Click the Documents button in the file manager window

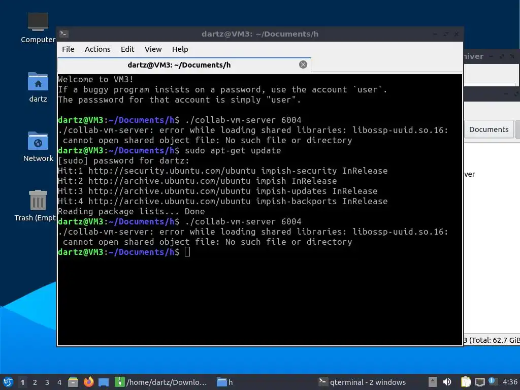[x=489, y=129]
